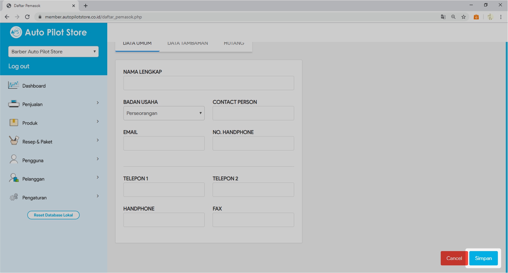The width and height of the screenshot is (508, 273).
Task: Open the Badan Usaha dropdown
Action: pyautogui.click(x=164, y=113)
